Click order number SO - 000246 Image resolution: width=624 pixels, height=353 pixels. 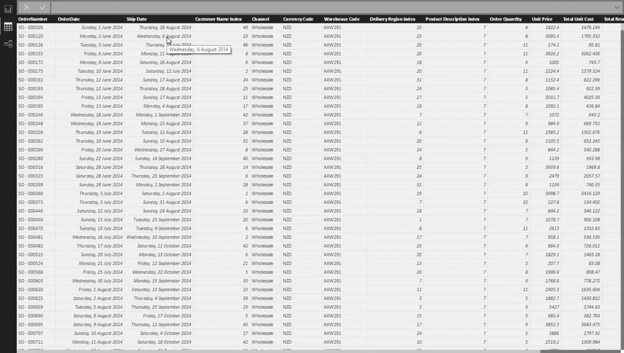point(31,115)
